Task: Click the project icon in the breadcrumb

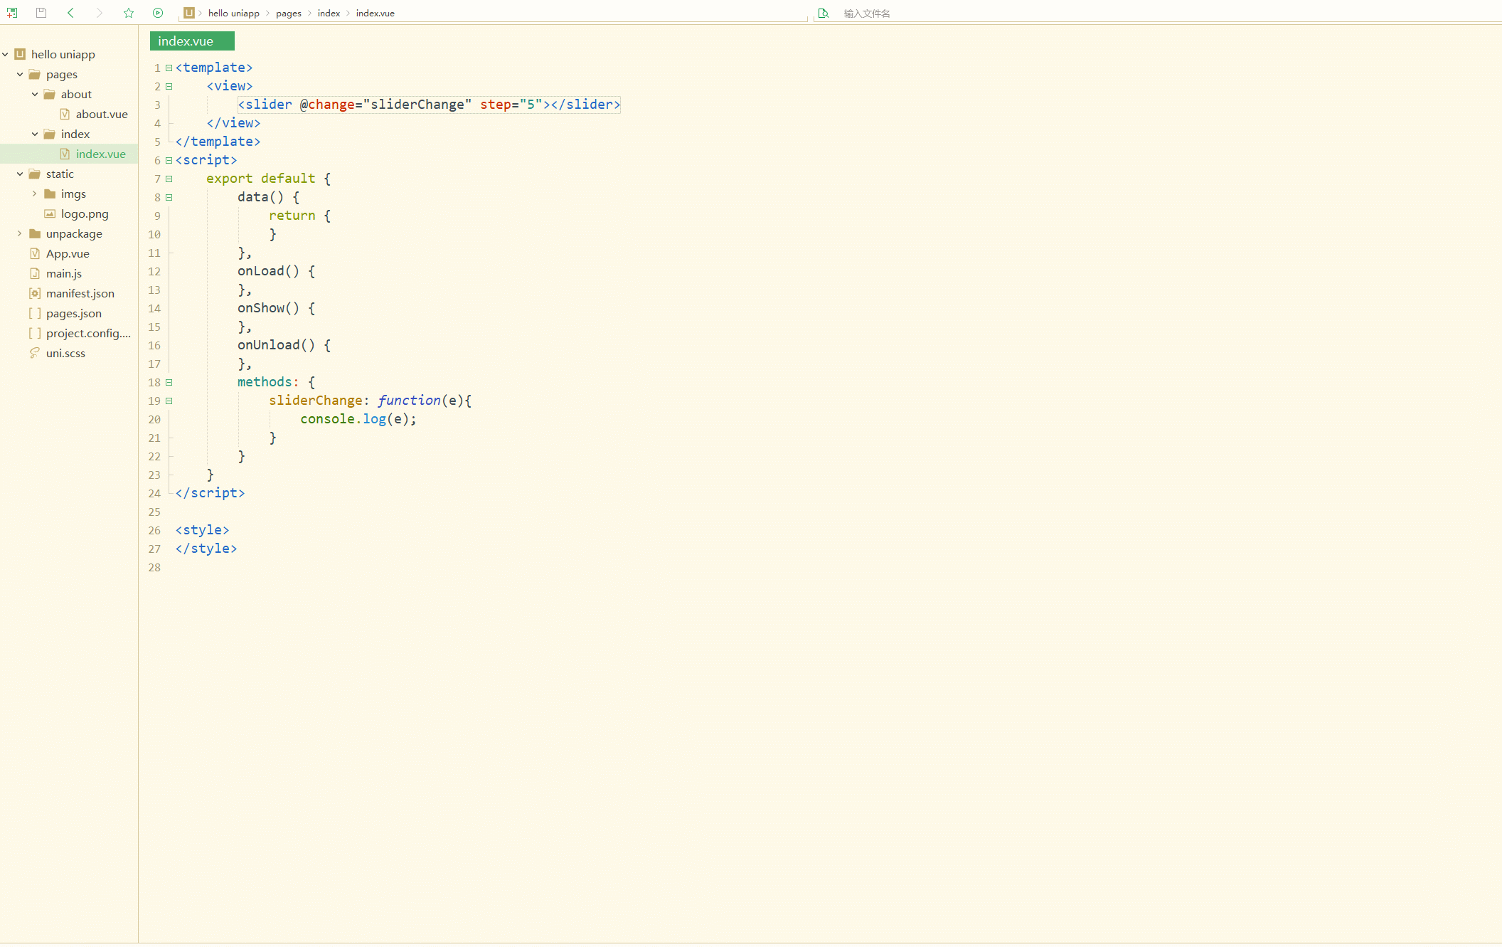Action: 189,13
